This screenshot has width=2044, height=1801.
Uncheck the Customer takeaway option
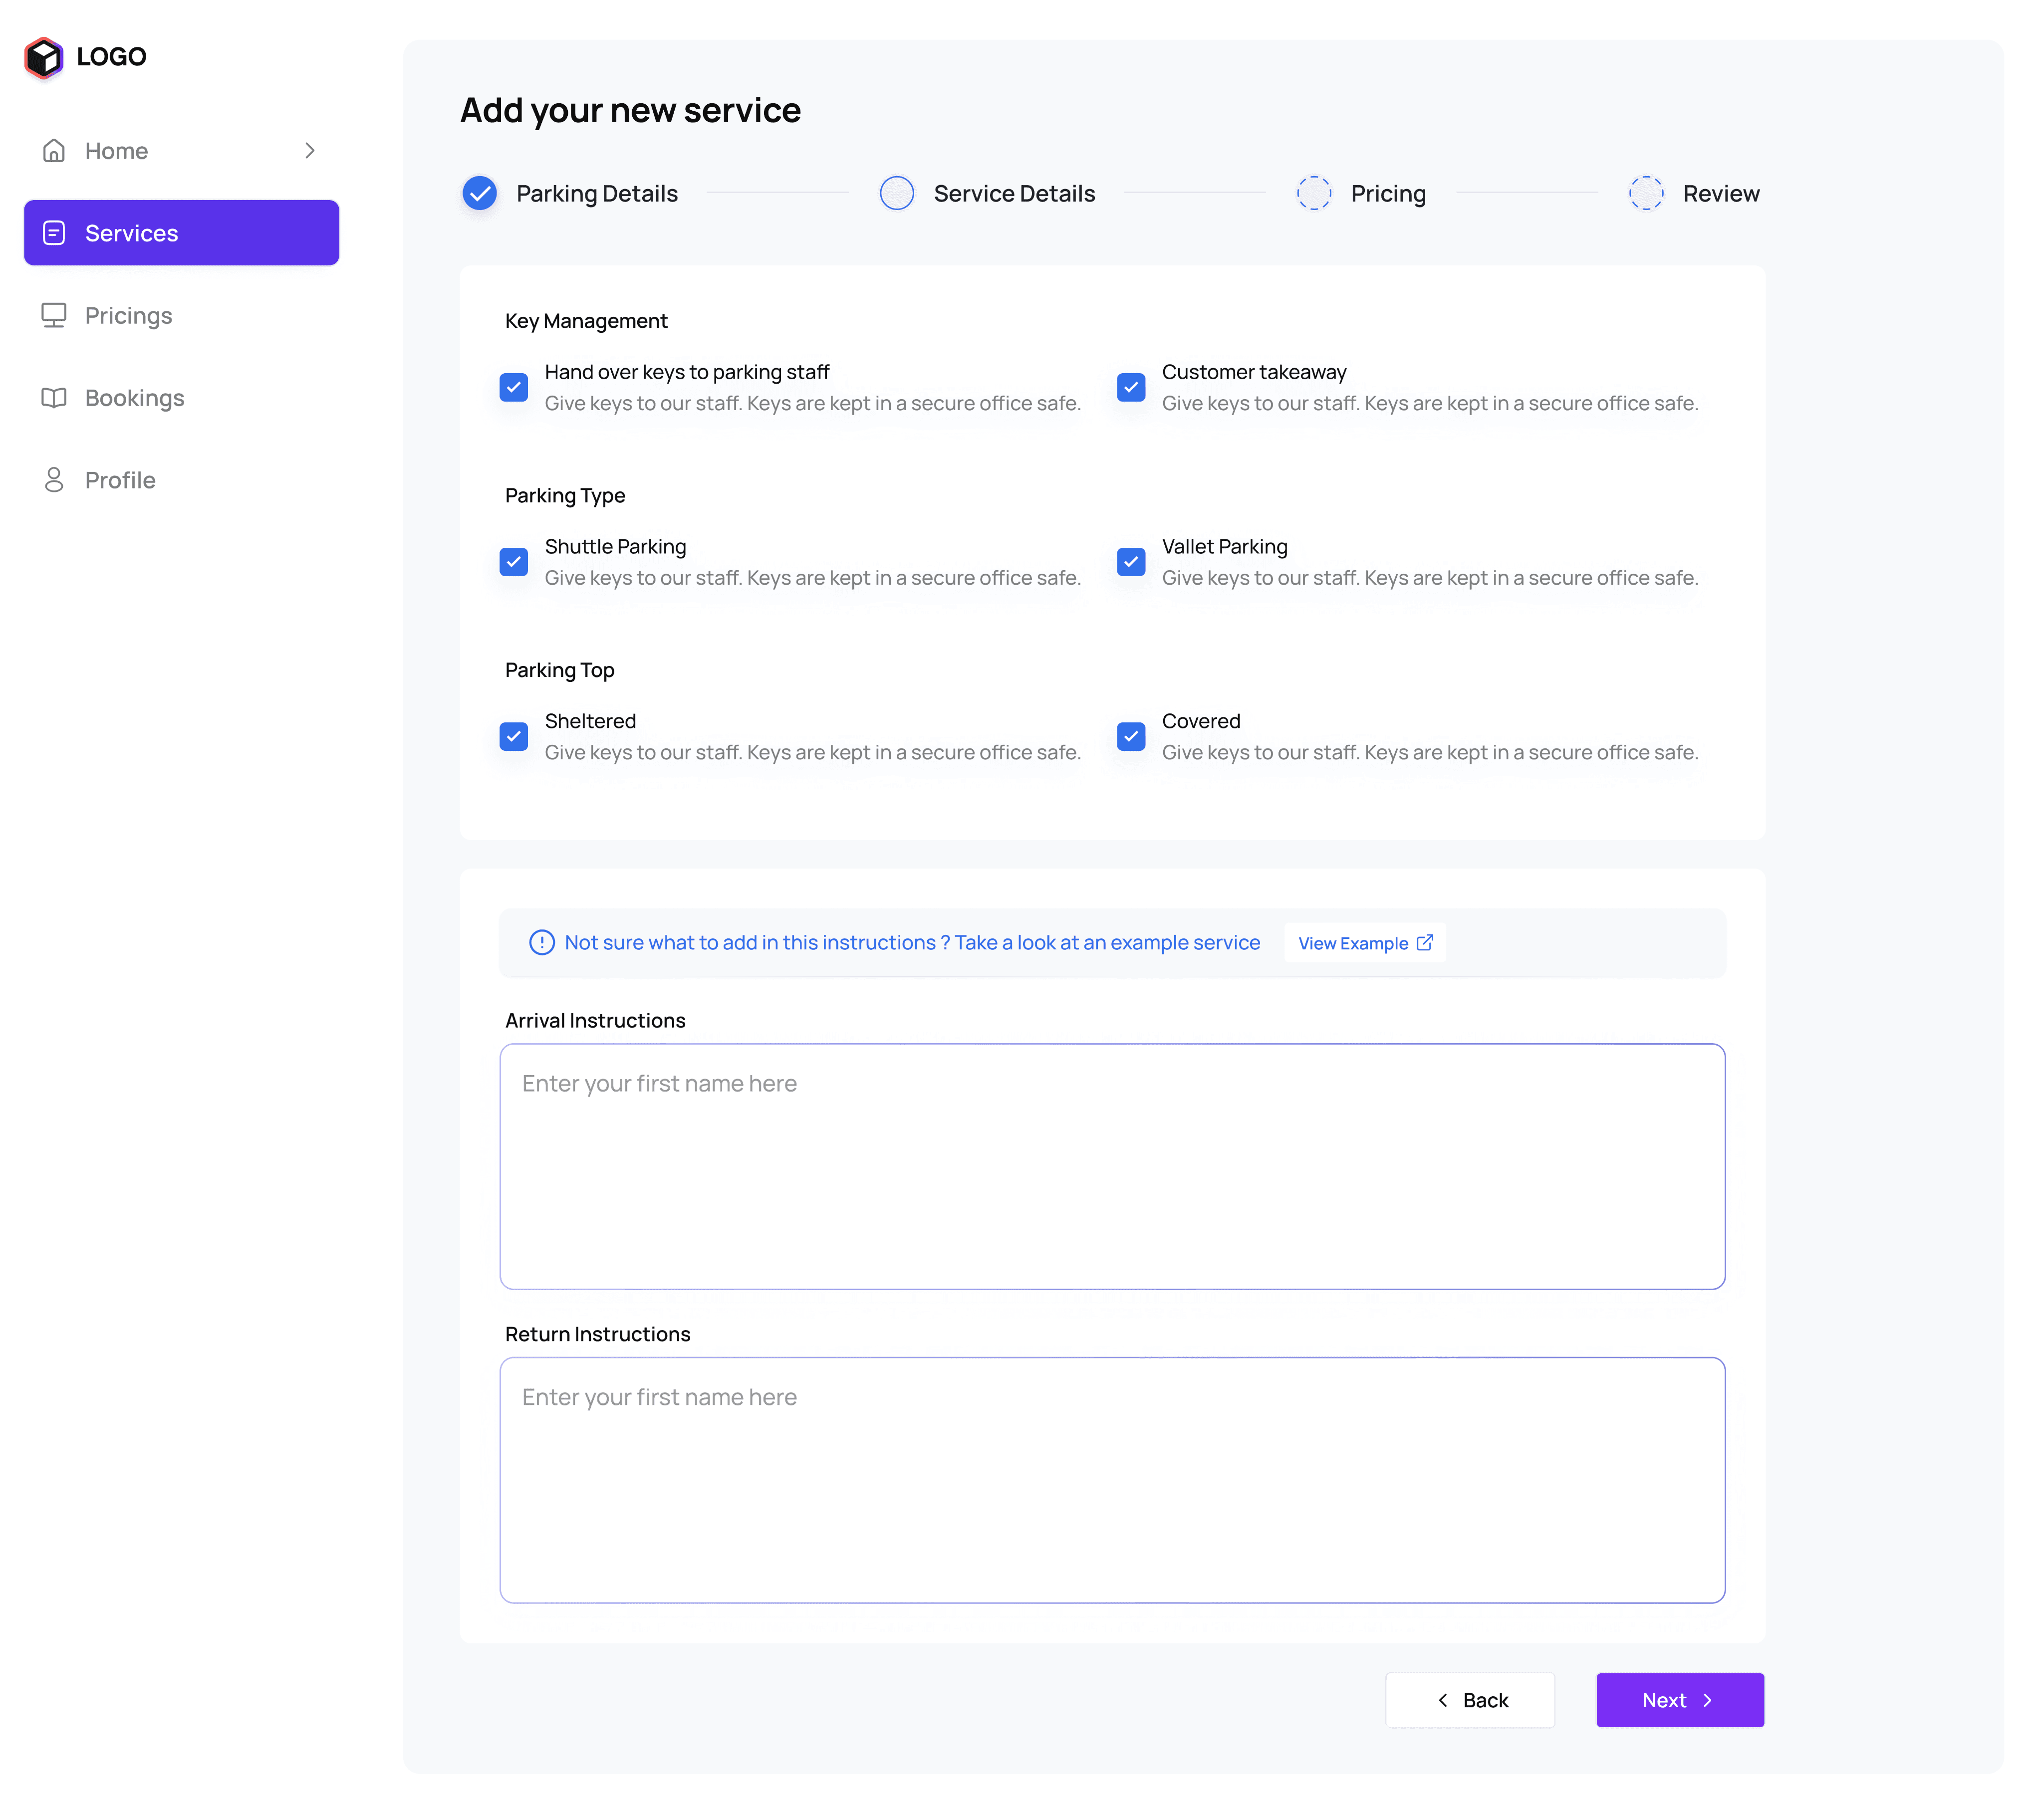1131,387
